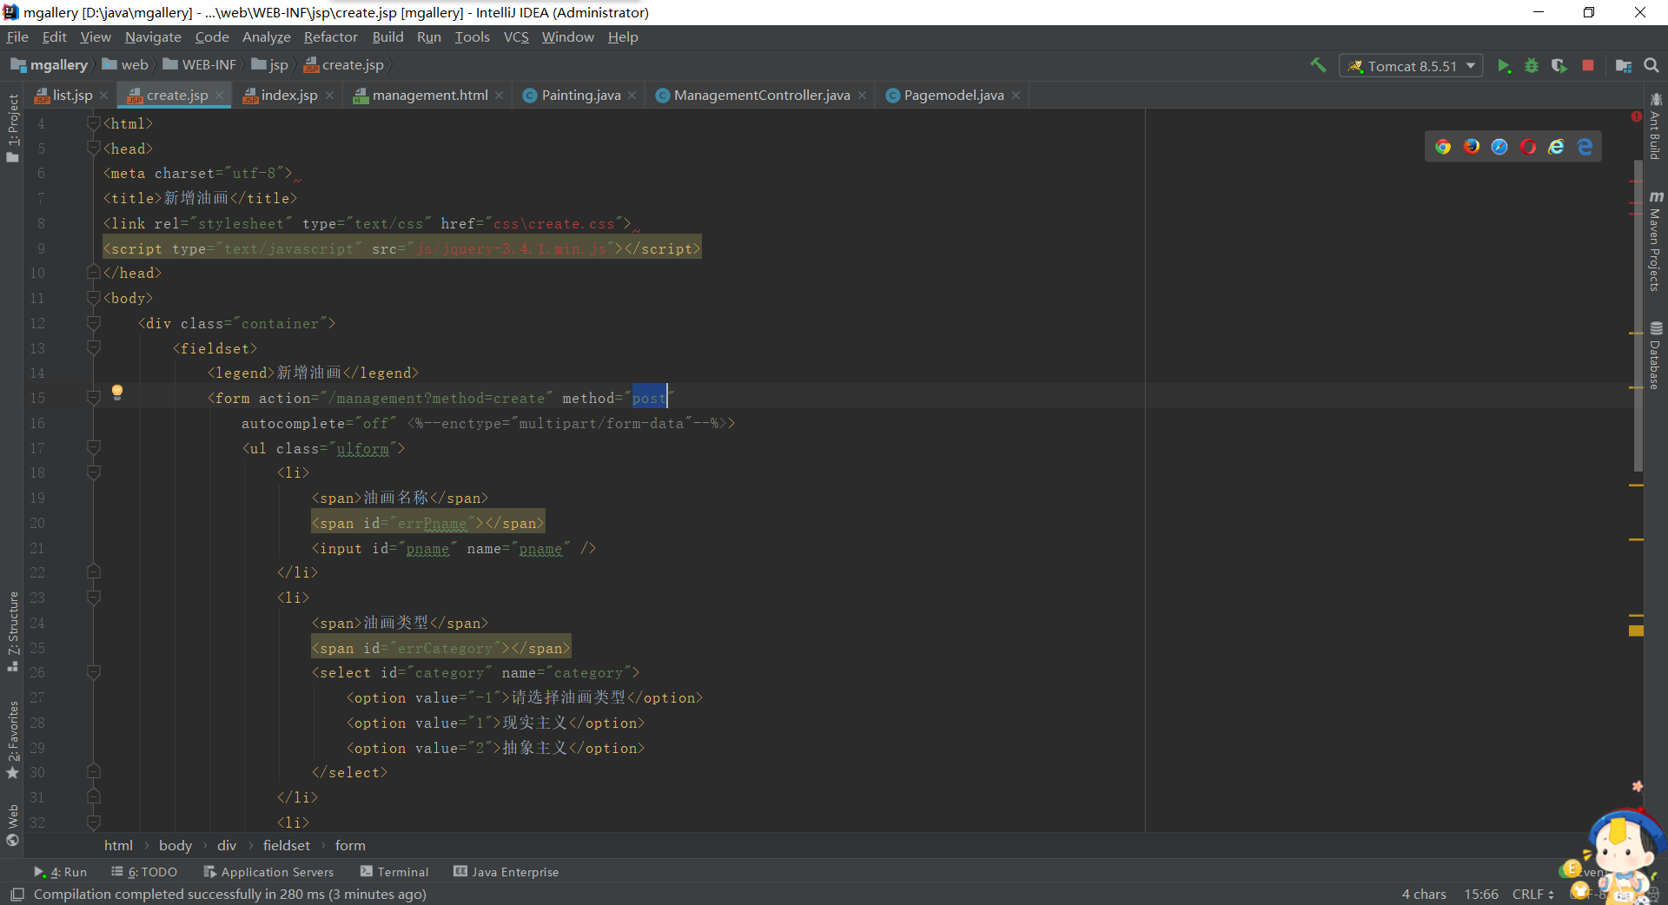This screenshot has width=1668, height=905.
Task: Collapse the ul ulform fold on line 17
Action: (94, 448)
